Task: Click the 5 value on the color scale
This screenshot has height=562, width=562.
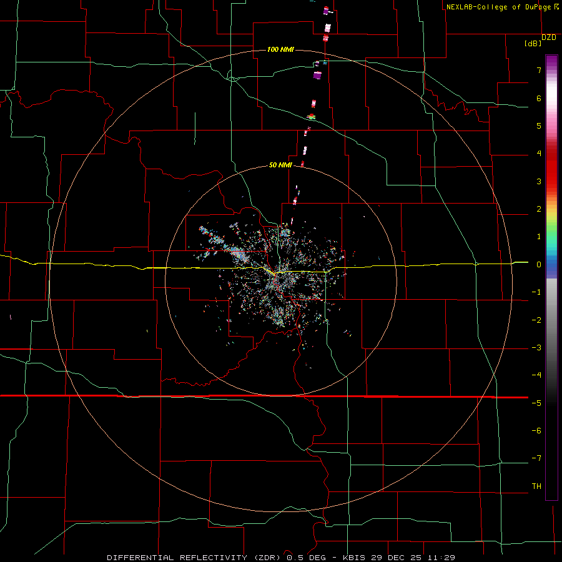Action: [539, 126]
